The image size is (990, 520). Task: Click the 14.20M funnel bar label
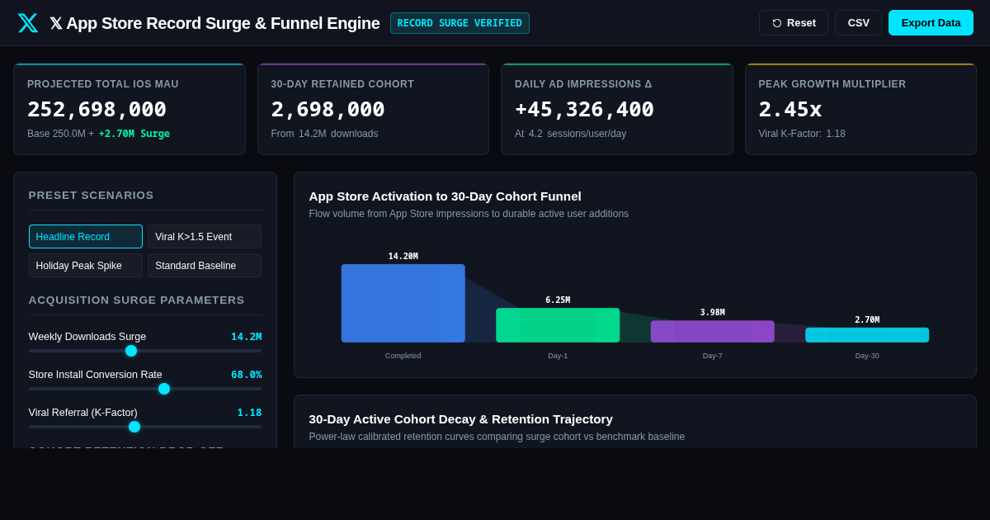tap(403, 257)
